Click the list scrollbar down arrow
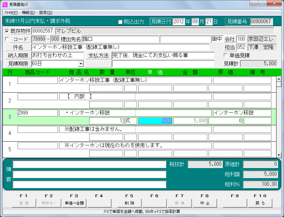The height and width of the screenshot is (217, 284). point(279,155)
